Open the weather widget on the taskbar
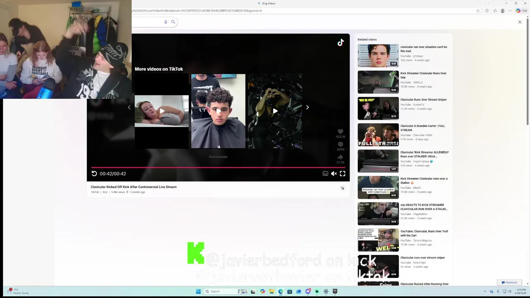The image size is (530, 298). [x=18, y=291]
